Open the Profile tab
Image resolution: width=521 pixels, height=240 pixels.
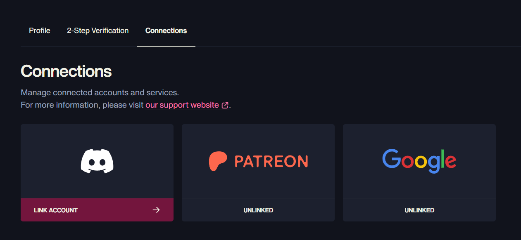[x=40, y=31]
